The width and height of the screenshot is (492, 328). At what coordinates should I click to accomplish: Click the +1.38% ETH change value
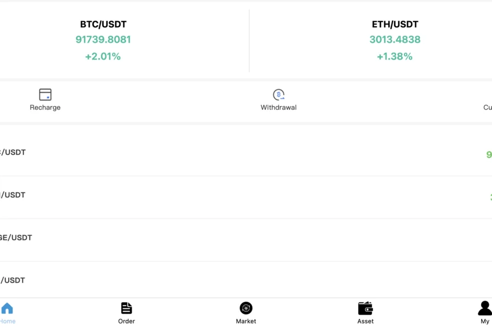click(x=395, y=56)
